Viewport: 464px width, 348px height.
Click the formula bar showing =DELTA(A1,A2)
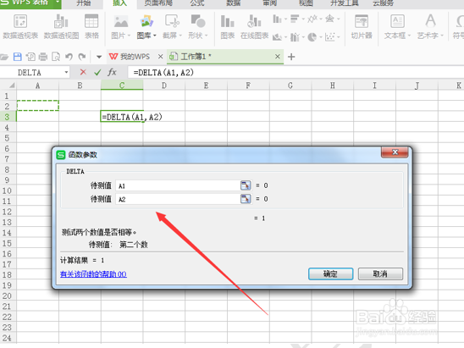(x=295, y=72)
